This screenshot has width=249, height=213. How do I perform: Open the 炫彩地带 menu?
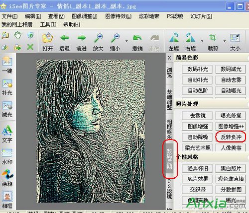click(149, 16)
